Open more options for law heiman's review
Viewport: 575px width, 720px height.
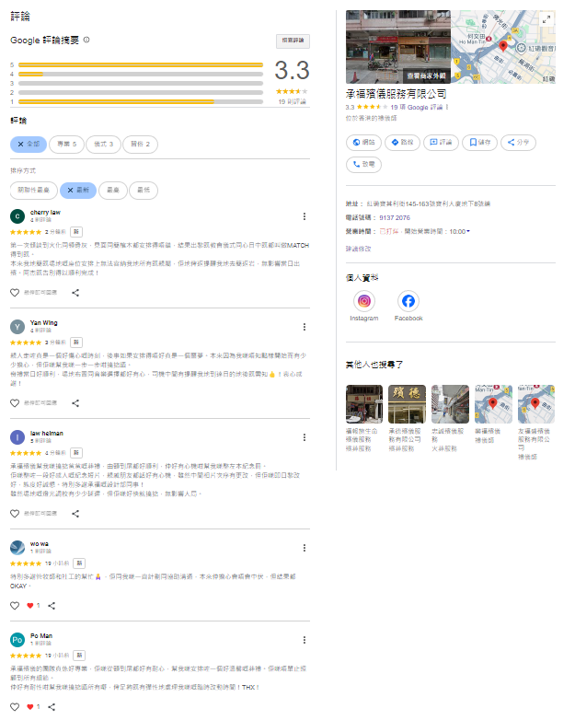[305, 437]
